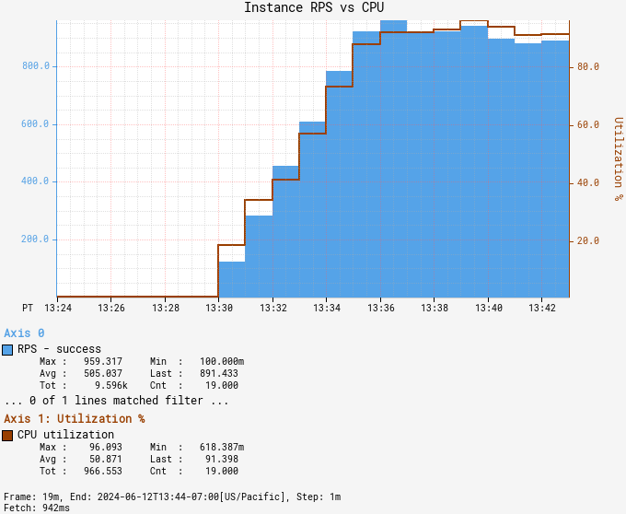This screenshot has width=626, height=514.
Task: Click the 13:36 x-axis time label
Action: [x=380, y=308]
